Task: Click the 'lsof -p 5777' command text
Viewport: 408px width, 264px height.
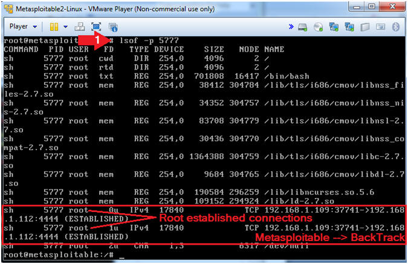Action: [x=149, y=41]
